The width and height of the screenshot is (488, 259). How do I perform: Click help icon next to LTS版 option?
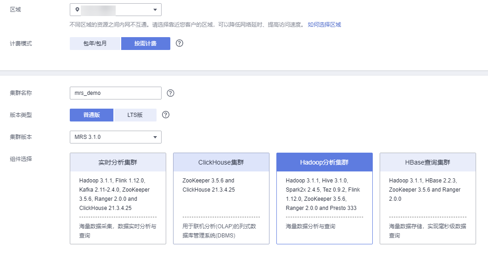click(x=166, y=115)
